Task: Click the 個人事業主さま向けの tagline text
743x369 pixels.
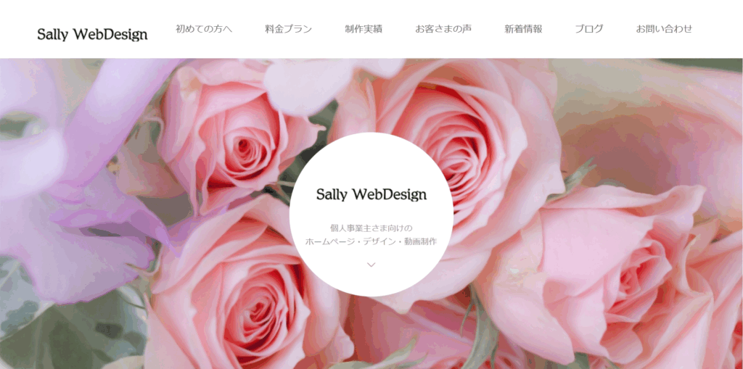Action: (371, 228)
